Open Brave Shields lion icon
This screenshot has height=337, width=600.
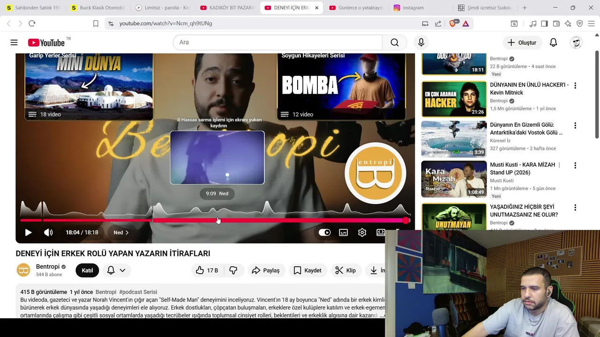pyautogui.click(x=453, y=23)
